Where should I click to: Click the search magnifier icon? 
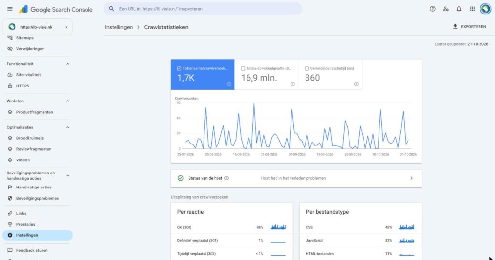click(x=112, y=9)
